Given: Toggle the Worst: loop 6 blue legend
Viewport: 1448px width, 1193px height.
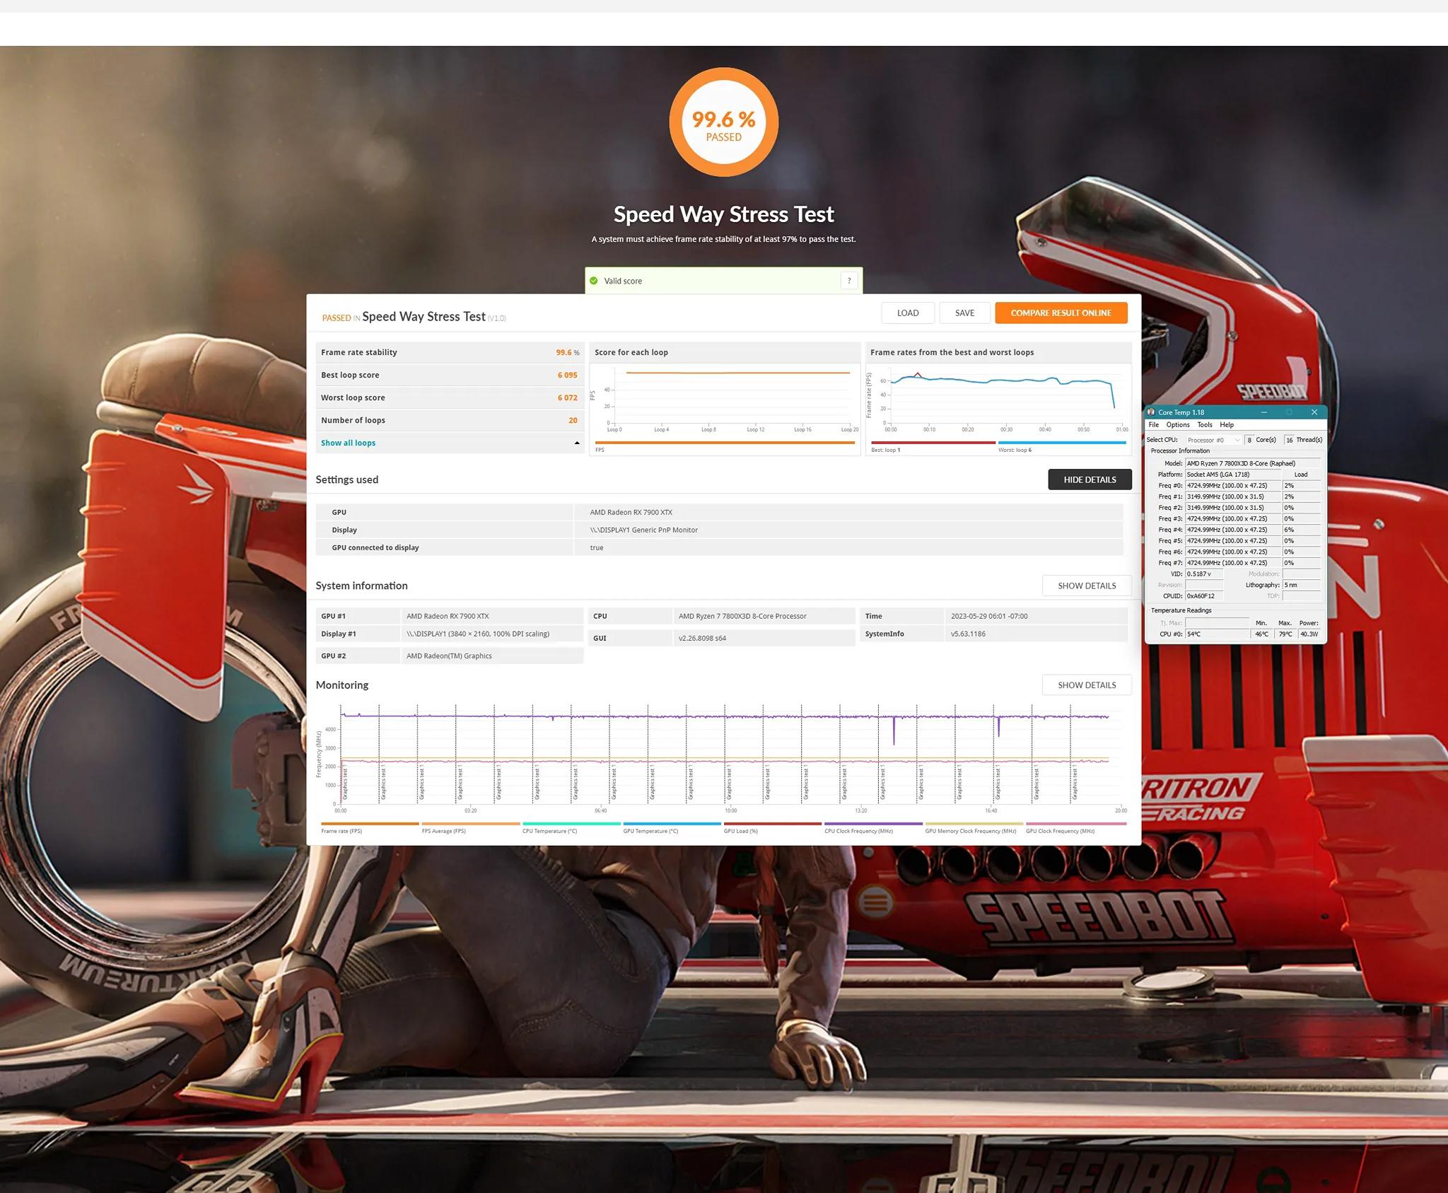Looking at the screenshot, I should [x=1062, y=446].
